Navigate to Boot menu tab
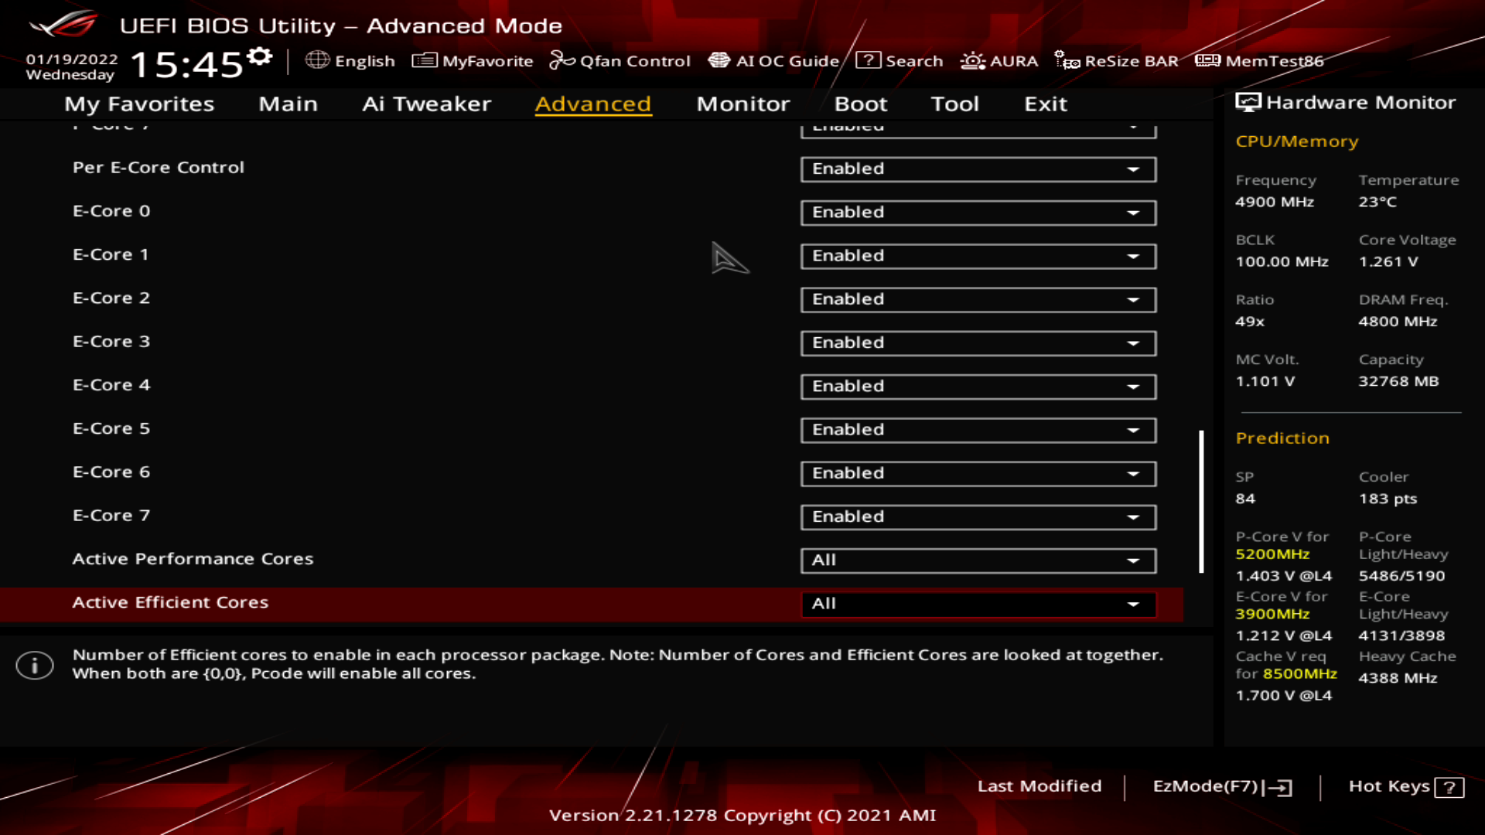 pos(860,103)
